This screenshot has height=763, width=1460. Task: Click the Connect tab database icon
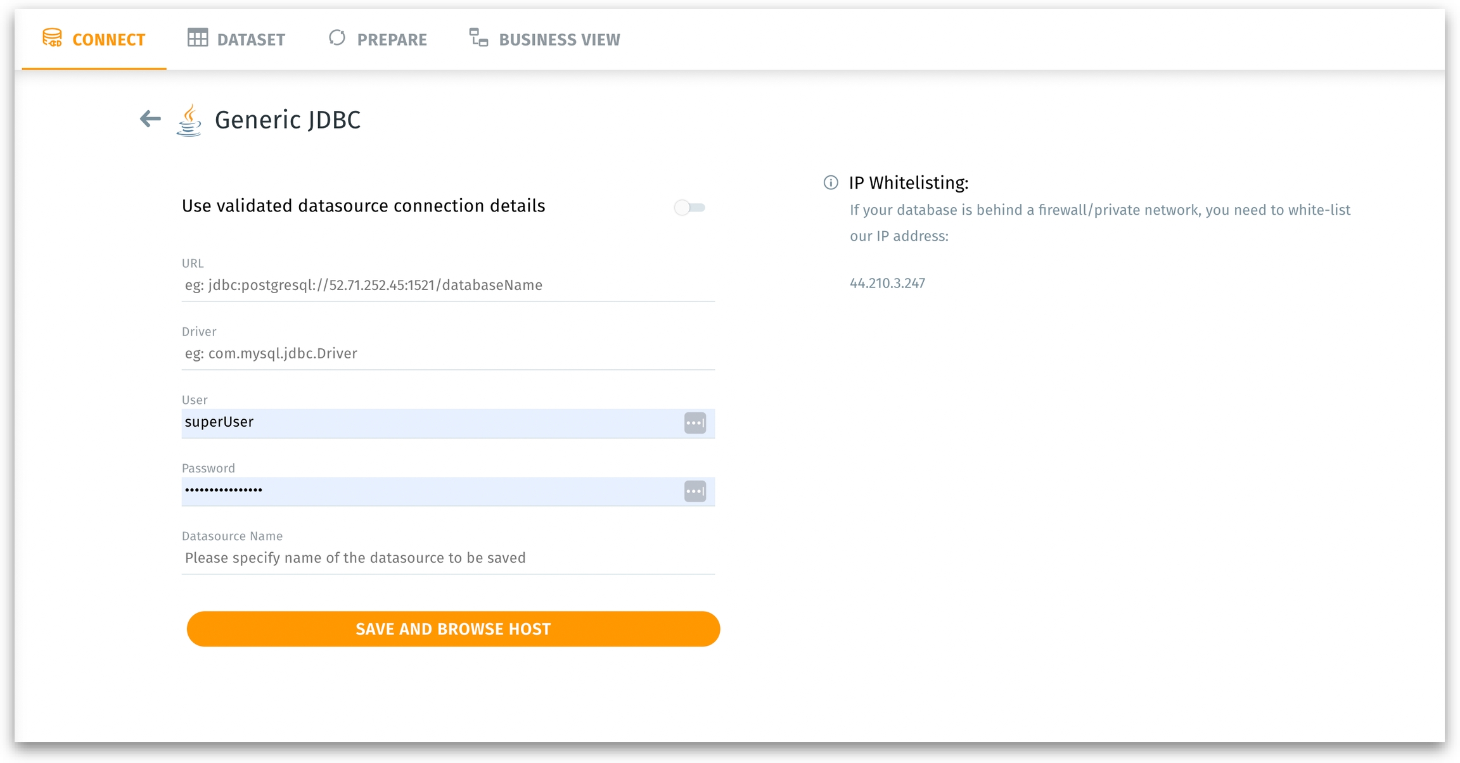tap(52, 38)
